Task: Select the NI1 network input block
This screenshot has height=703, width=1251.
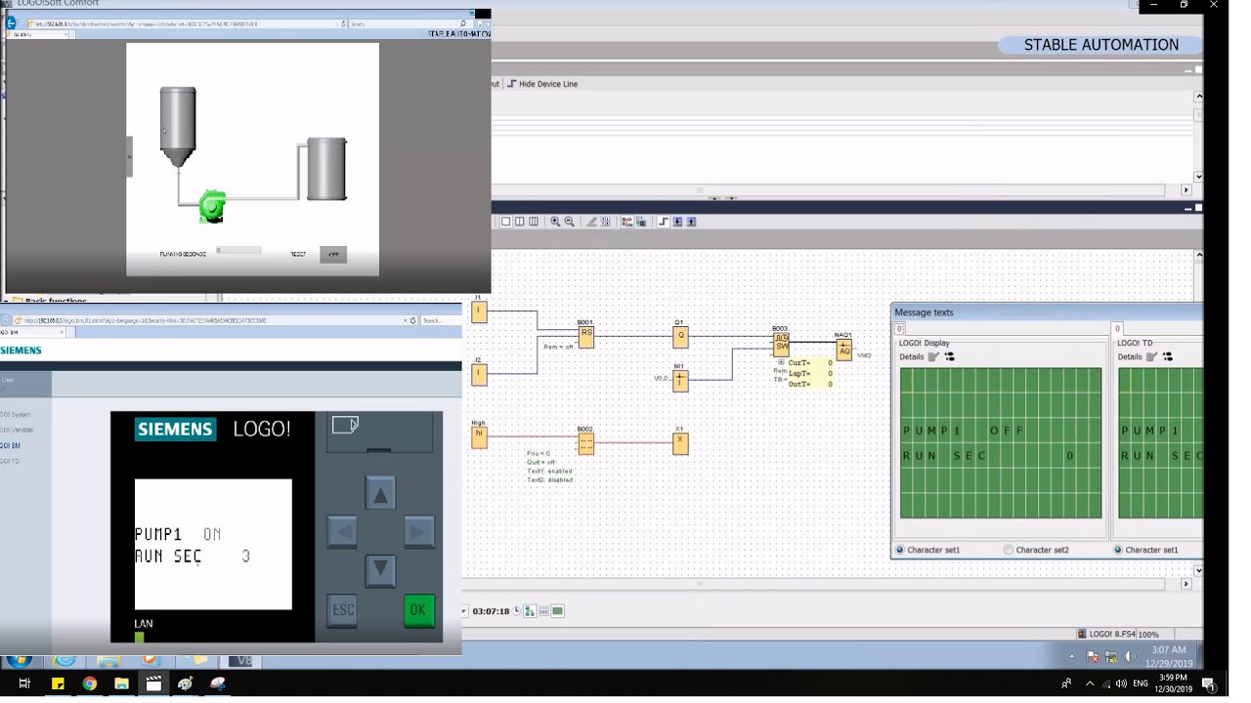Action: pos(680,381)
